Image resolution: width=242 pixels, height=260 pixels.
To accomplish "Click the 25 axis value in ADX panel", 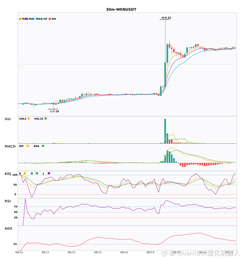I will coord(15,244).
